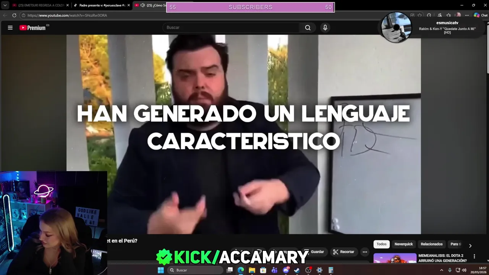Screen dimensions: 489x275
Task: Select the Relacionados filter chip
Action: click(432, 244)
